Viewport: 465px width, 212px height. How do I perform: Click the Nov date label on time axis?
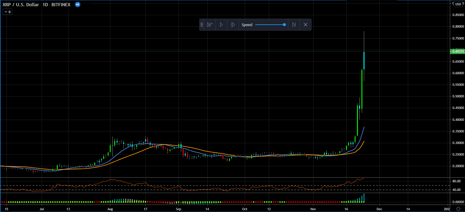coord(313,209)
